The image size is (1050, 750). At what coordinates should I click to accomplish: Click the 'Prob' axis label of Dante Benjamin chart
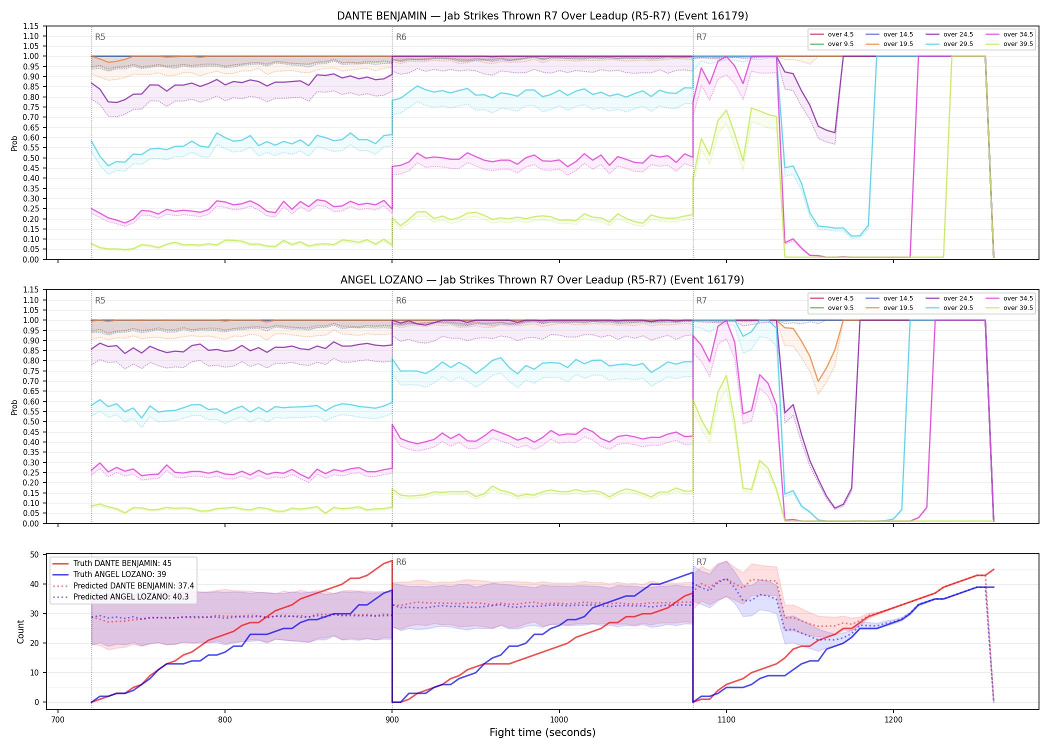(14, 143)
